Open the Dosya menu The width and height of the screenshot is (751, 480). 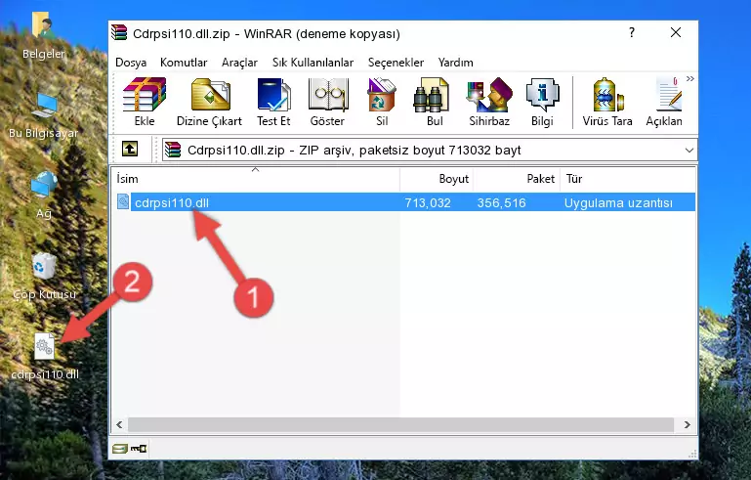[x=131, y=63]
